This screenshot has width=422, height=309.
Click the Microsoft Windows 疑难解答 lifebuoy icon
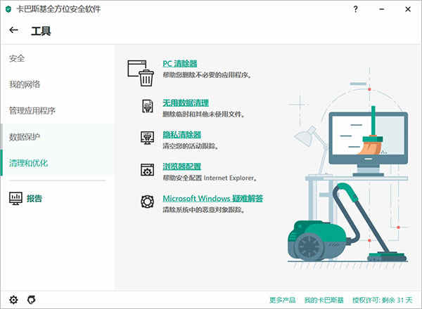tap(148, 202)
